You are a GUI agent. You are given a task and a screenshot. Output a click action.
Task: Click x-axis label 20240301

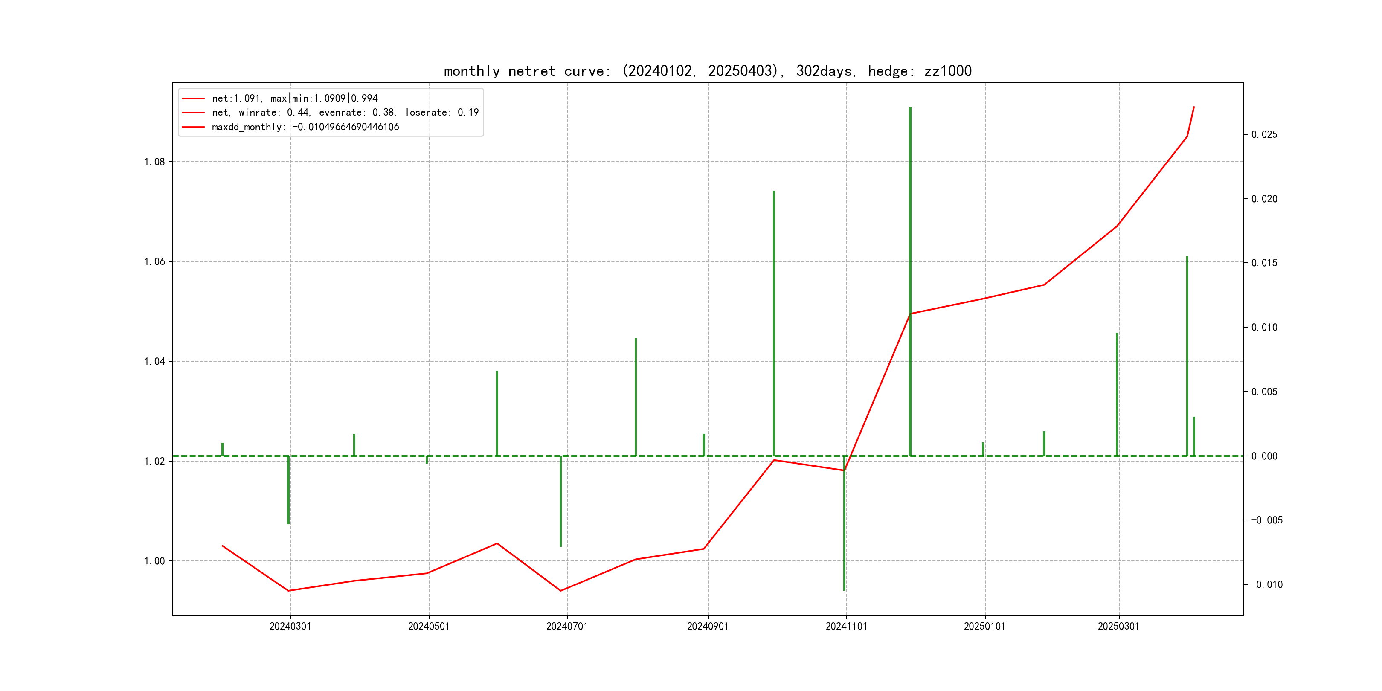tap(290, 626)
